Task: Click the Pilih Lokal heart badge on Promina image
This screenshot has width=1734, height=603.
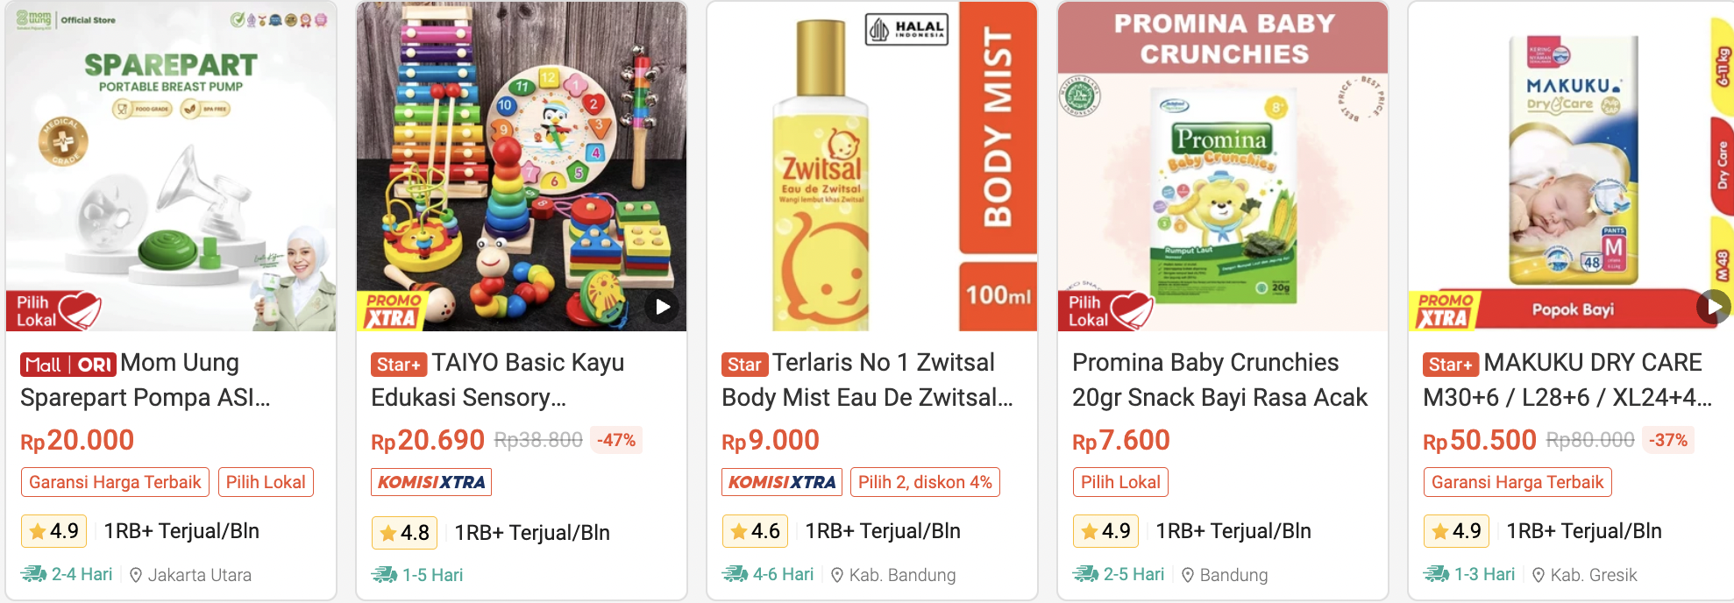Action: coord(1109,310)
